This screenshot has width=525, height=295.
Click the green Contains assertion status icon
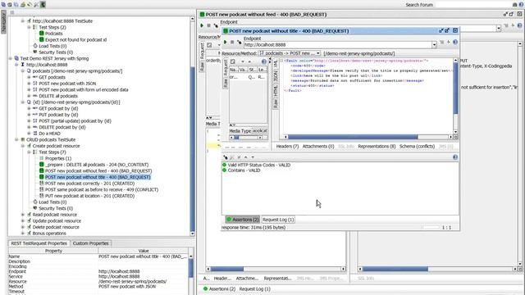click(224, 170)
